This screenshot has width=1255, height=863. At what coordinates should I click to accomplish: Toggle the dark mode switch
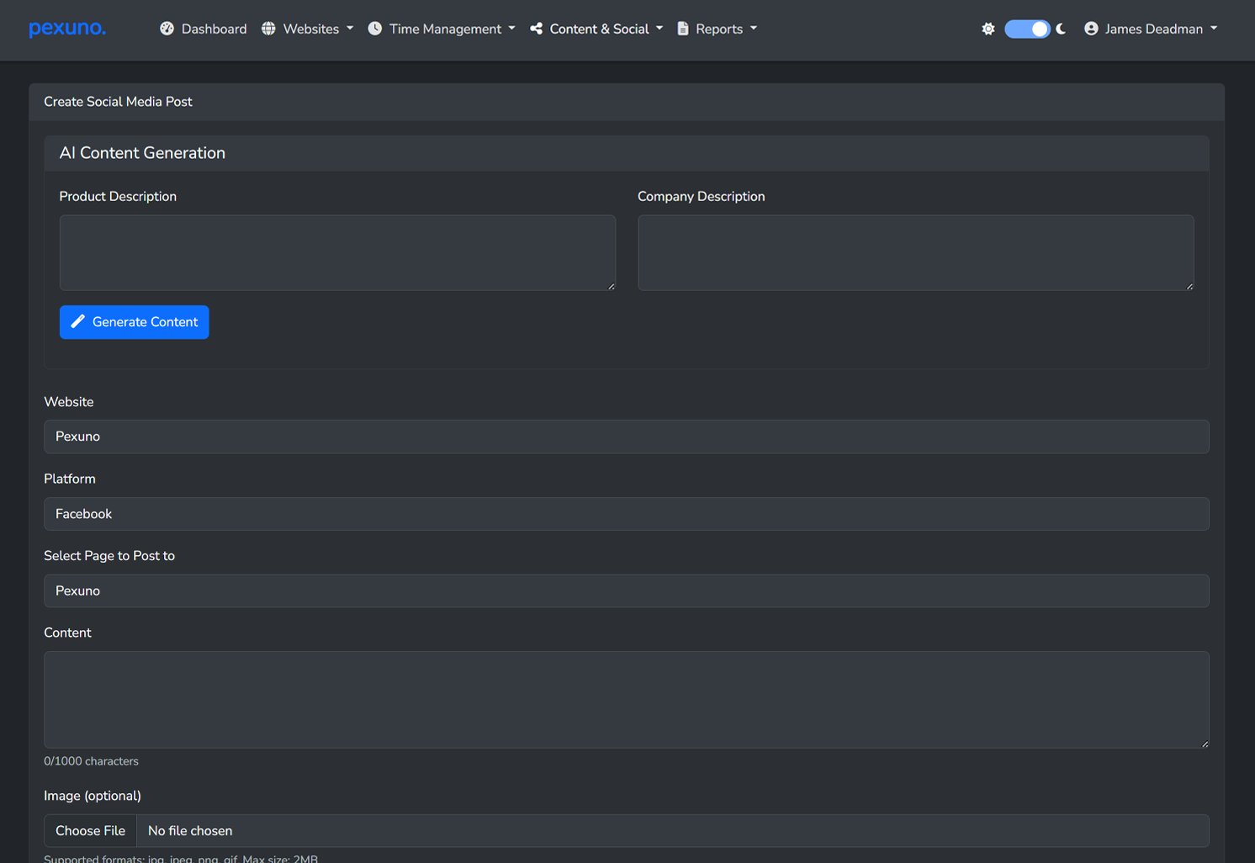(1027, 29)
